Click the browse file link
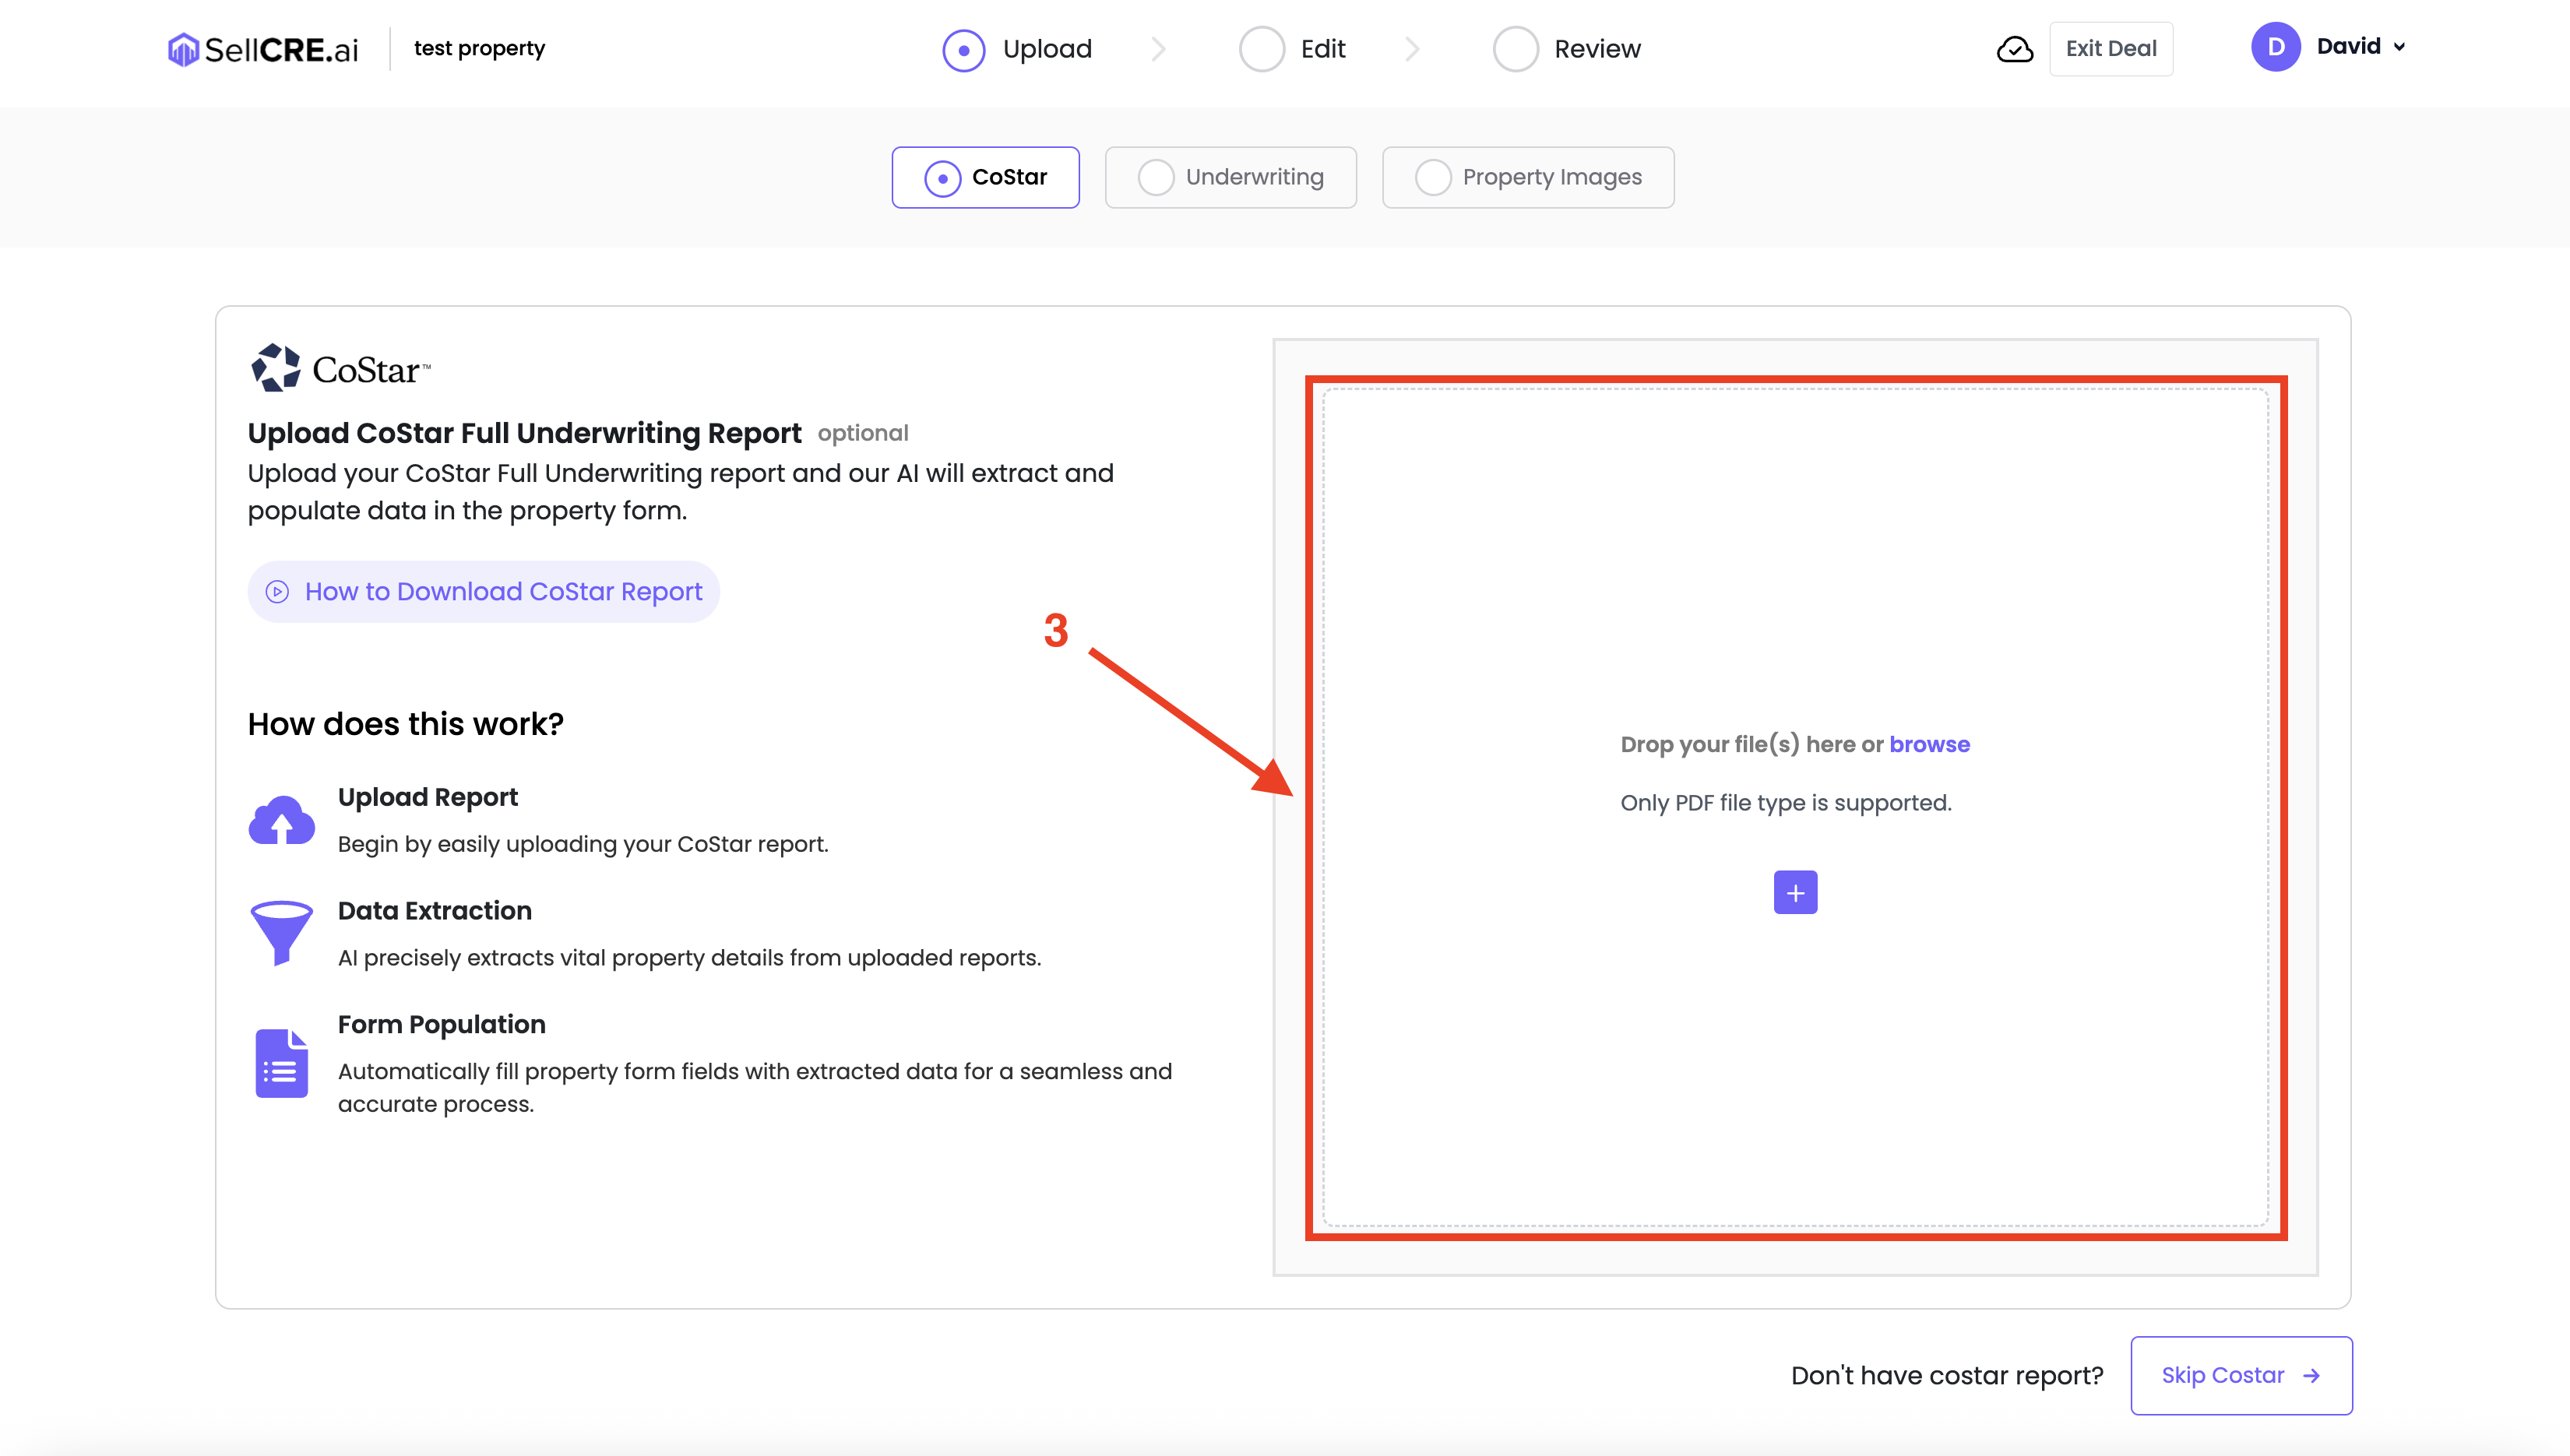The image size is (2570, 1456). 1929,744
